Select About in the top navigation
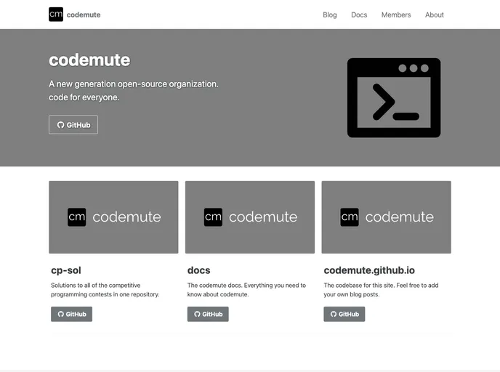Screen dimensions: 500x372 pos(435,15)
